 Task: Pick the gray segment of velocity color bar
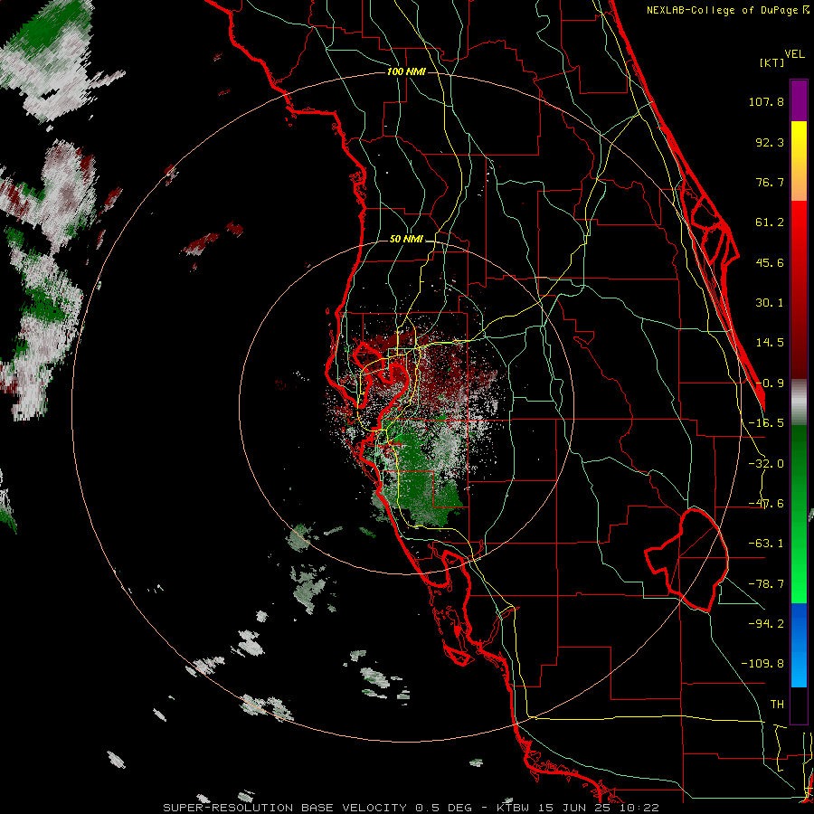[x=799, y=402]
